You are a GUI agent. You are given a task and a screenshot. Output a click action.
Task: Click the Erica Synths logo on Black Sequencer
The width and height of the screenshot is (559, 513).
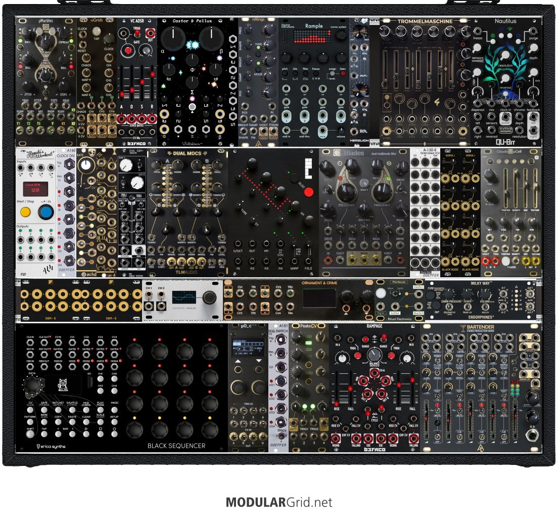(51, 446)
